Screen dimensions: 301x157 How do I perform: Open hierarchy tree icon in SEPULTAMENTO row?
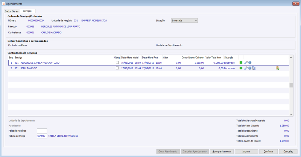(x=254, y=68)
